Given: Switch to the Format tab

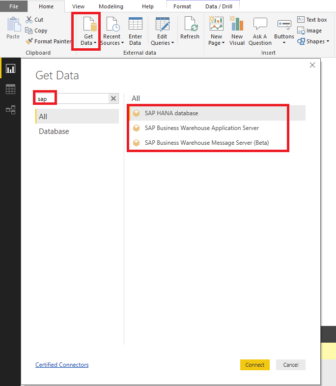Looking at the screenshot, I should 182,6.
